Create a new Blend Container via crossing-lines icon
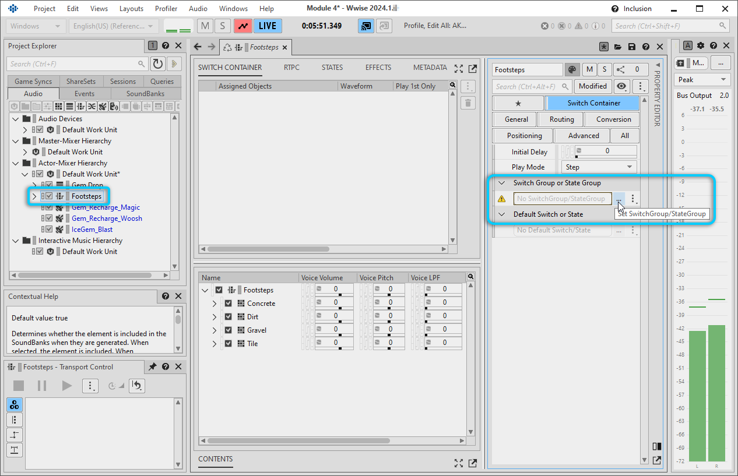The height and width of the screenshot is (476, 738). 92,107
